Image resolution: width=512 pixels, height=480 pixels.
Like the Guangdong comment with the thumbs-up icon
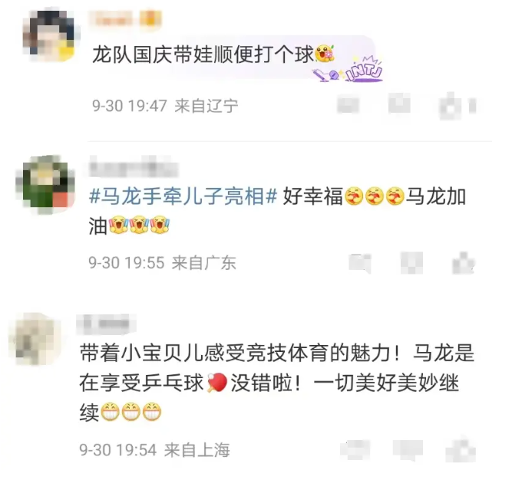(x=464, y=263)
